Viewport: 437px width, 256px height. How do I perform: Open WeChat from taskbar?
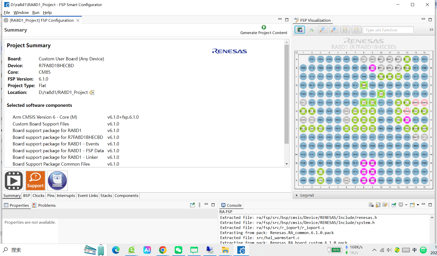pos(178,250)
